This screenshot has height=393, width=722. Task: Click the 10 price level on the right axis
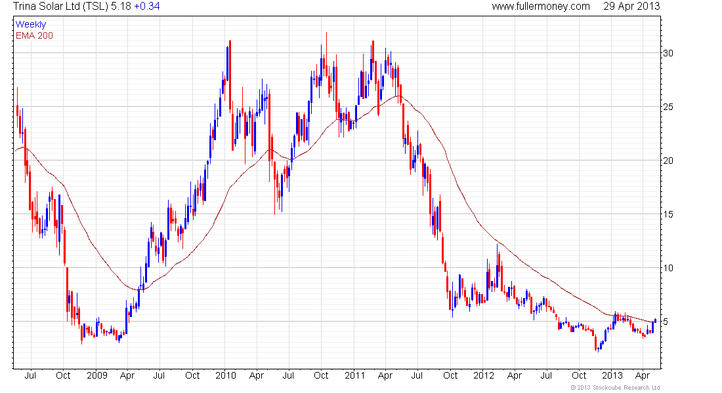[668, 268]
